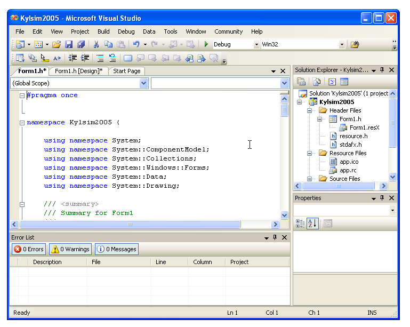Click the Categorized icon in Properties panel
The height and width of the screenshot is (327, 410).
click(300, 224)
